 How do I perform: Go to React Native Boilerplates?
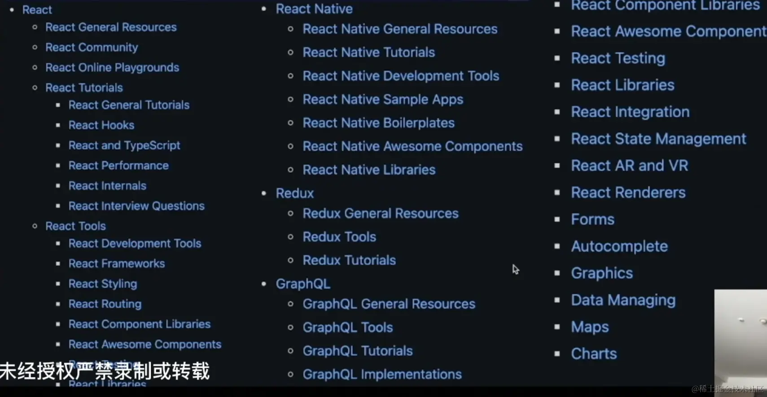(x=379, y=123)
